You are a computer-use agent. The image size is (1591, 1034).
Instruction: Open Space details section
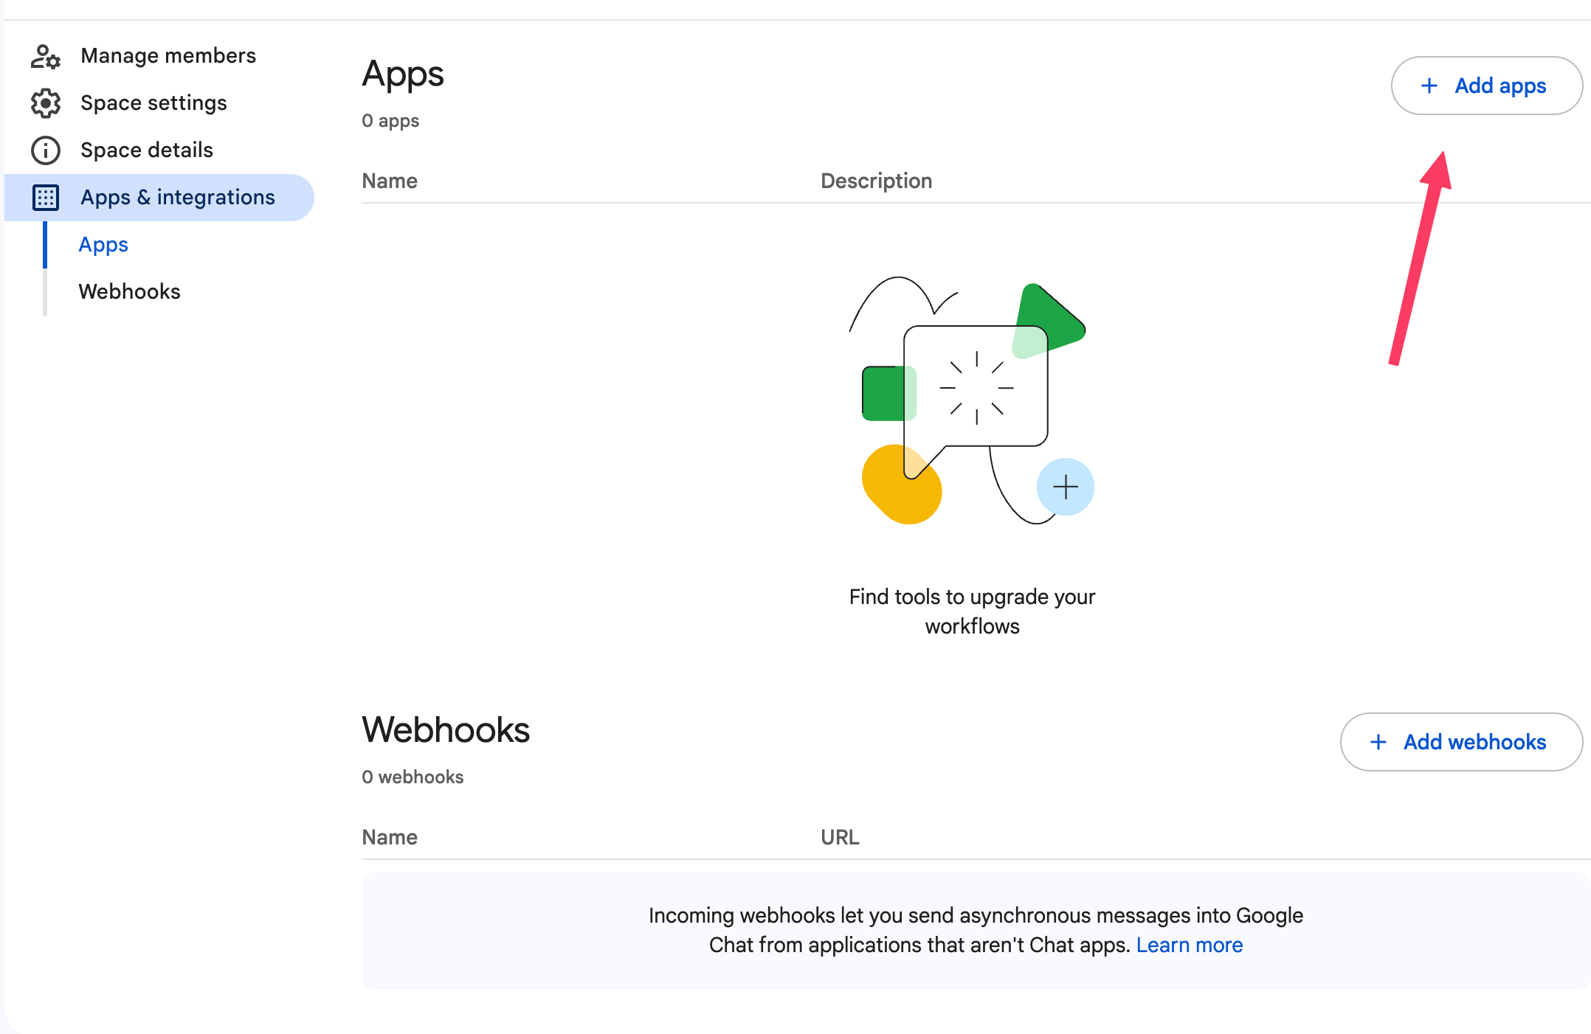pyautogui.click(x=147, y=150)
